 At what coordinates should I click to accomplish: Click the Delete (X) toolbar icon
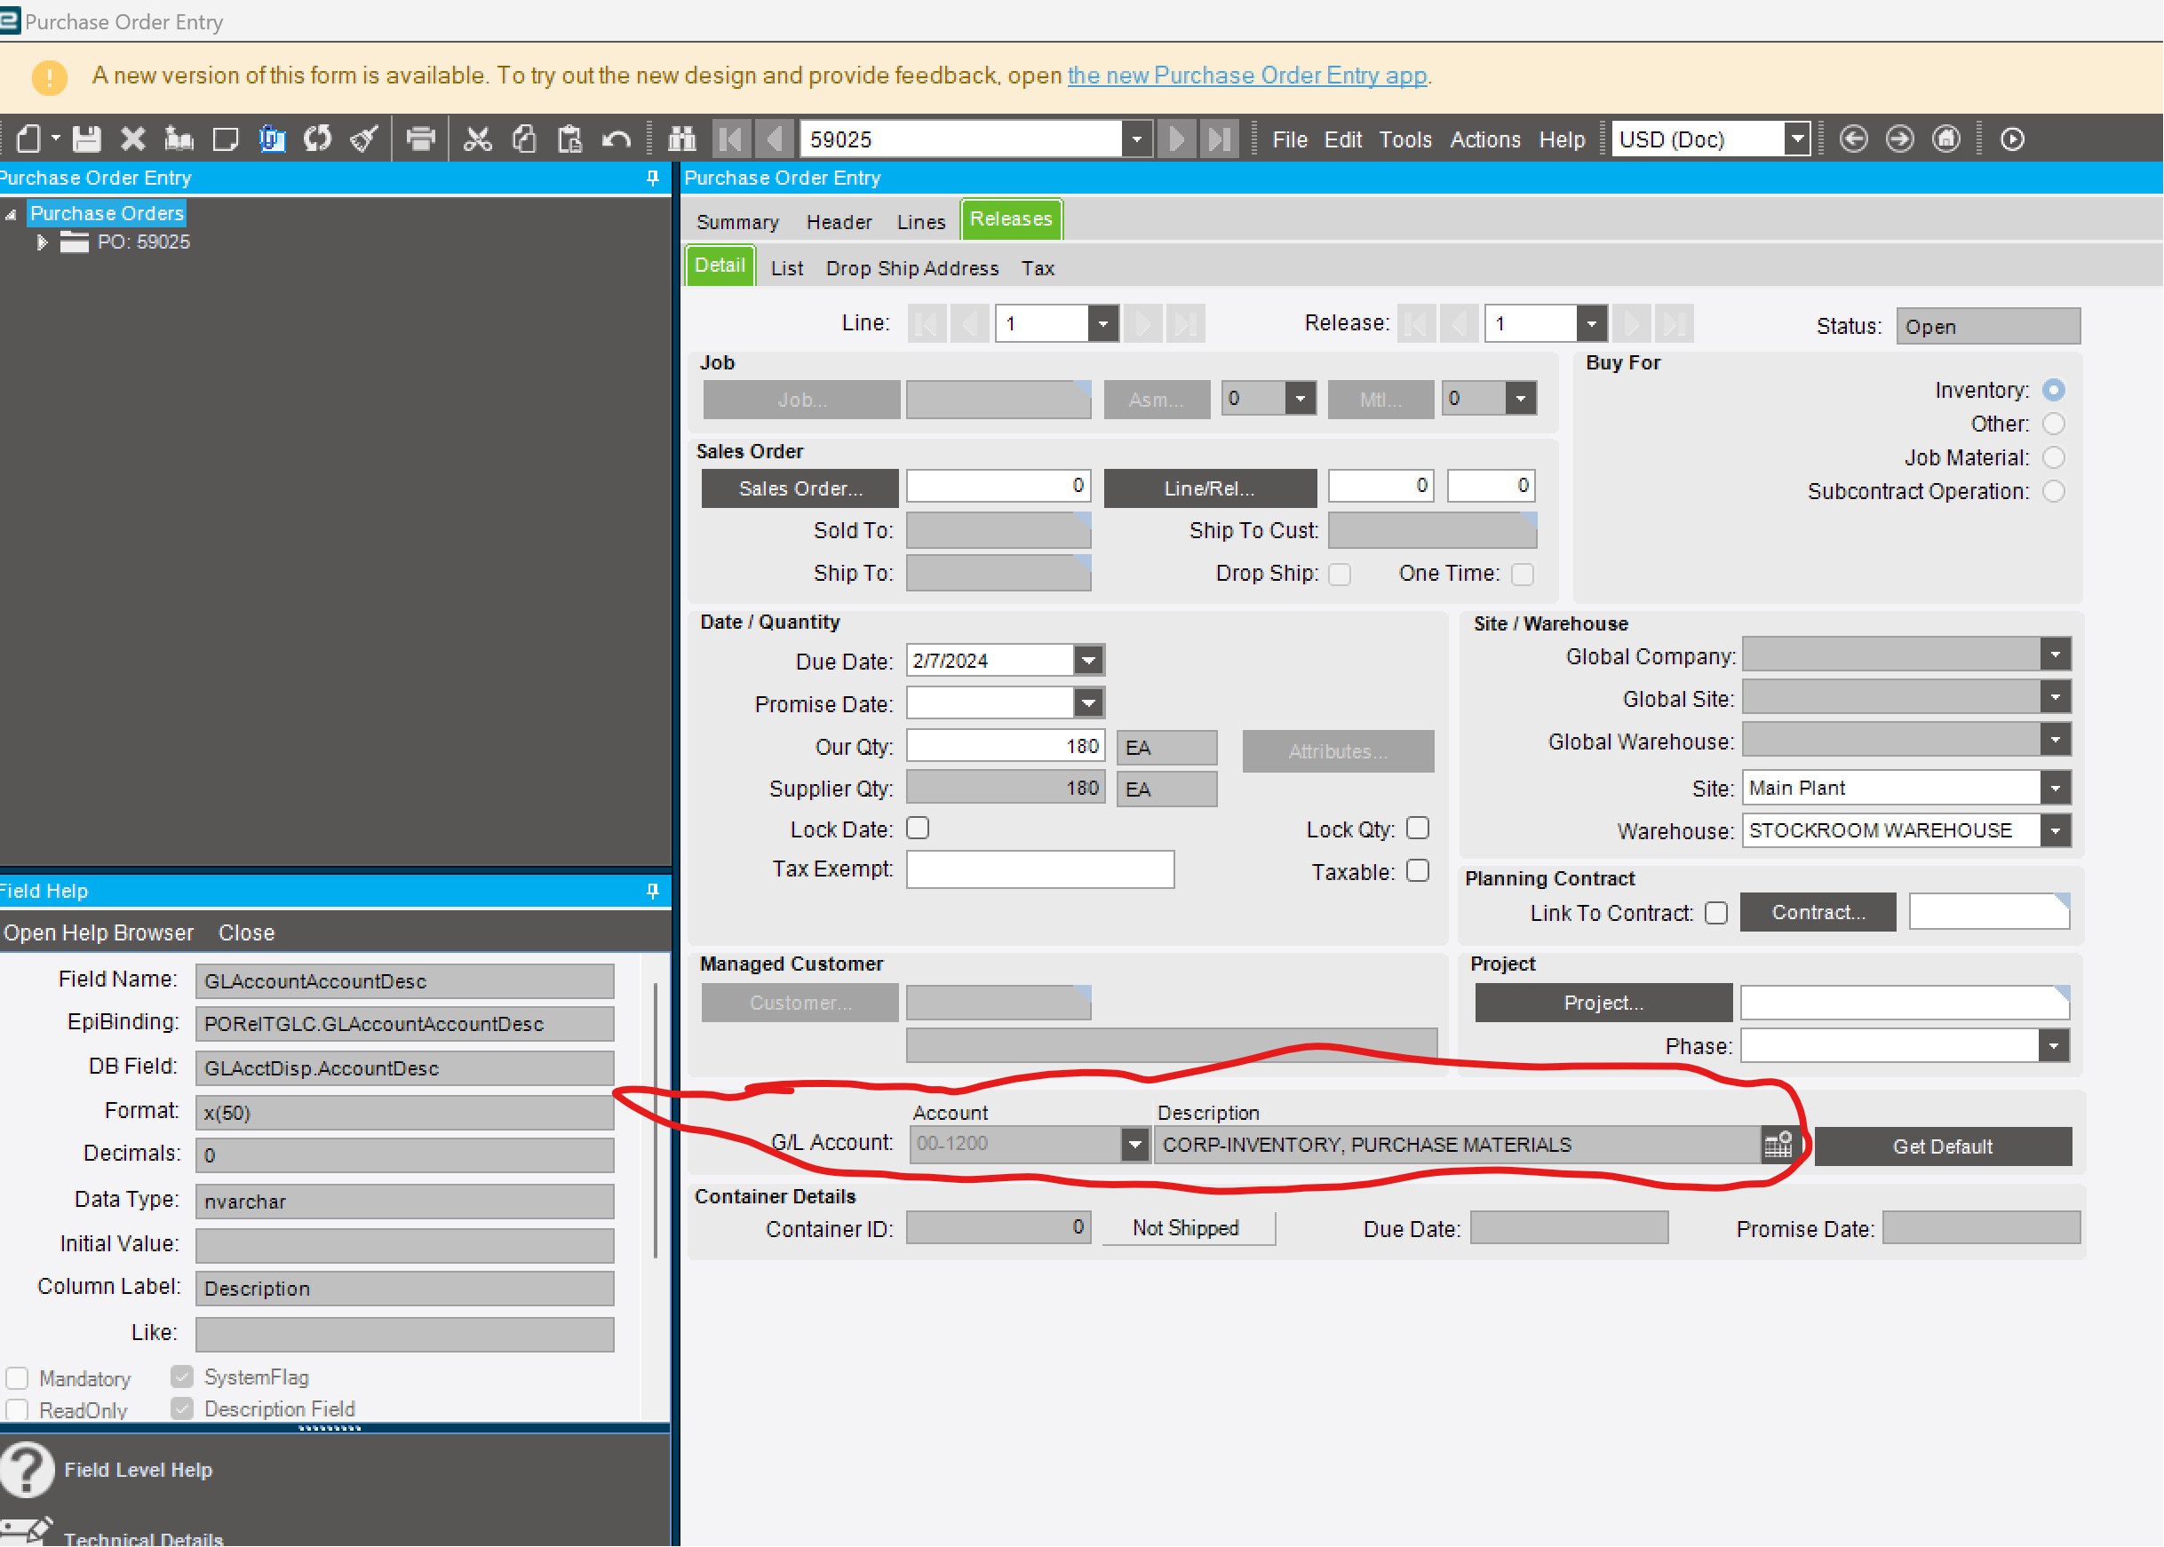(x=131, y=139)
